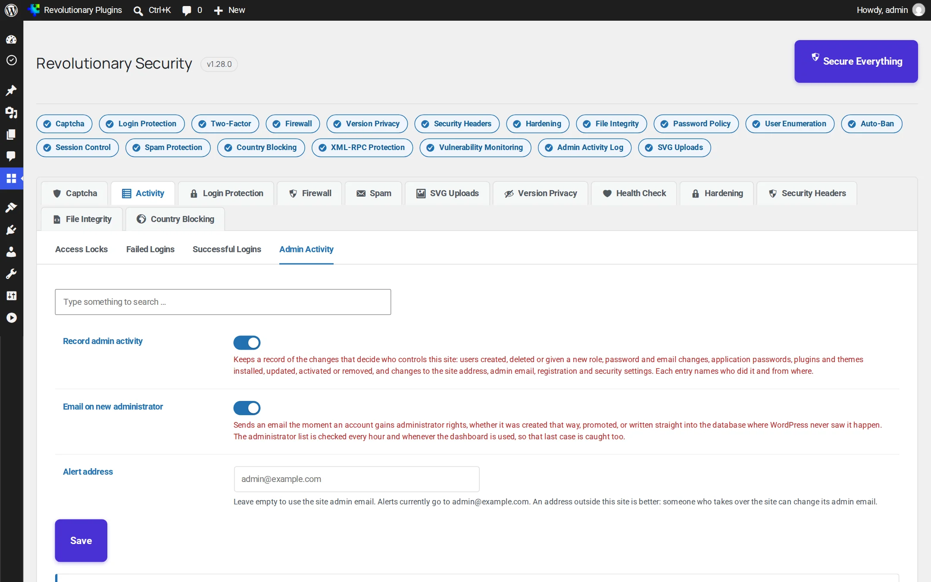Open Revolutionary Plugins admin bar link

click(x=75, y=10)
